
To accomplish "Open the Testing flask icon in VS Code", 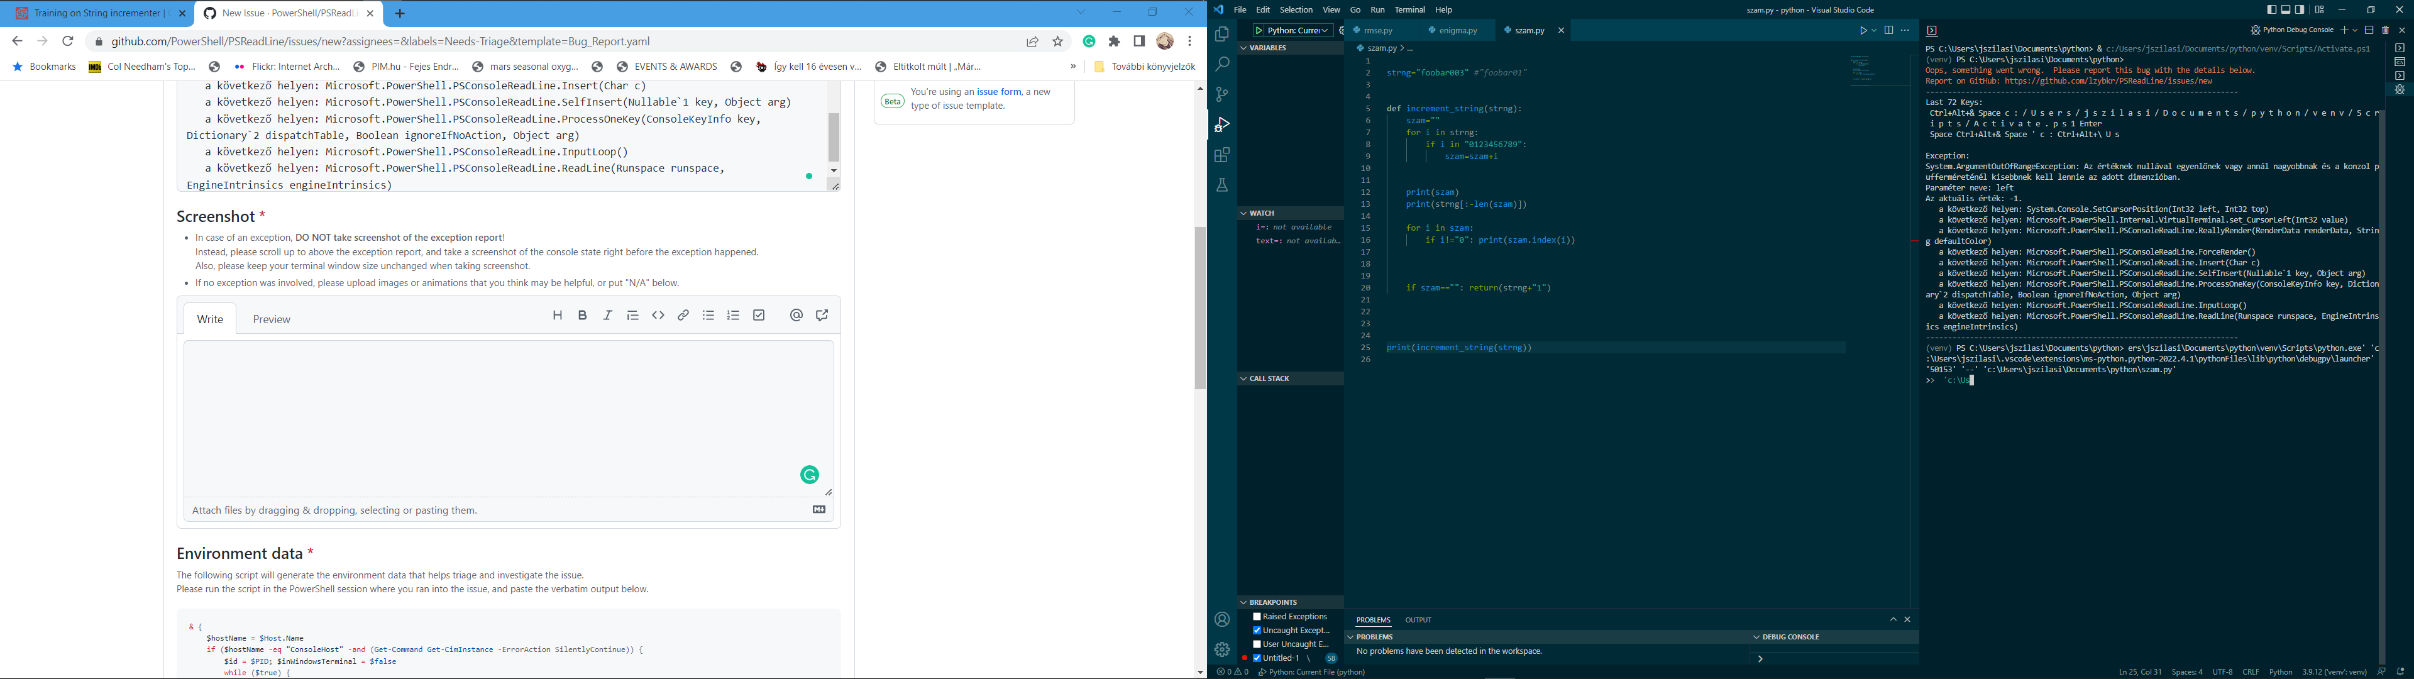I will click(1222, 185).
